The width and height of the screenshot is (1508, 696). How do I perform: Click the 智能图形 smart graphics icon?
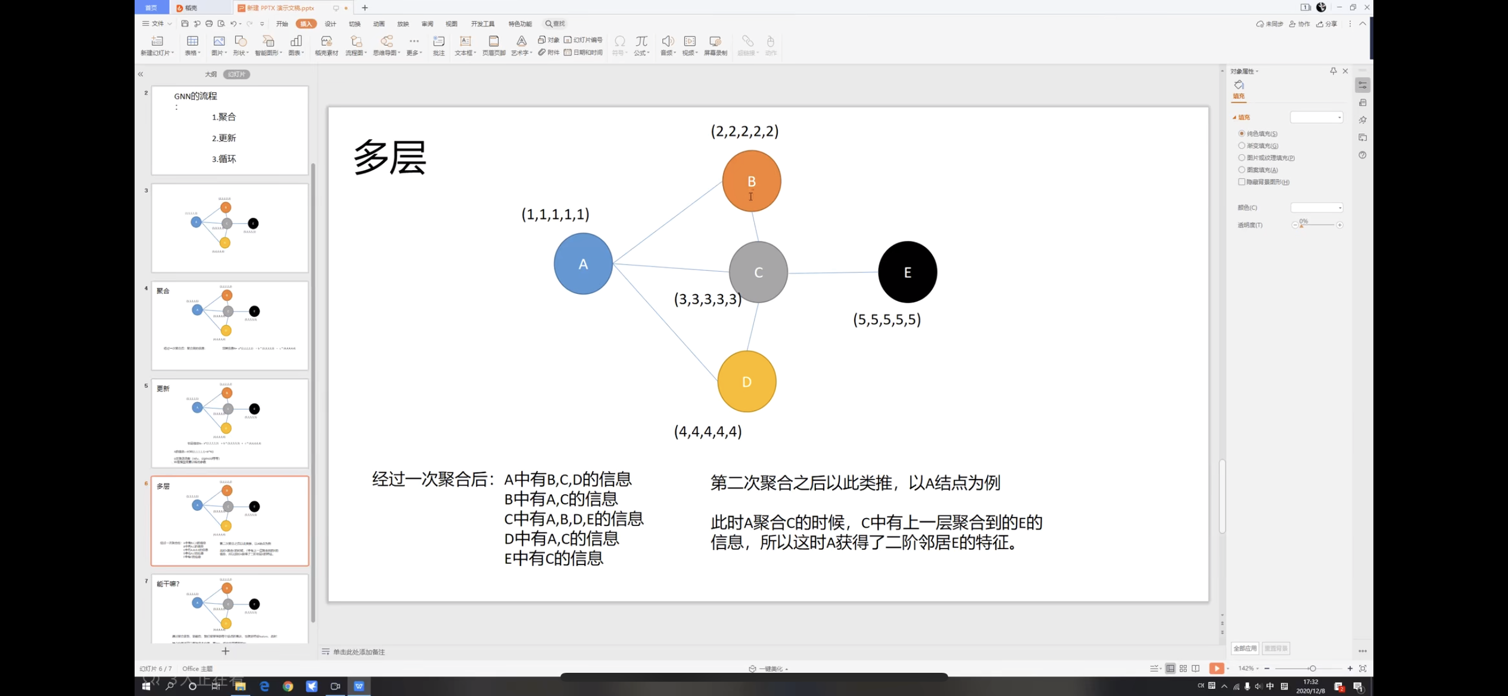(269, 42)
